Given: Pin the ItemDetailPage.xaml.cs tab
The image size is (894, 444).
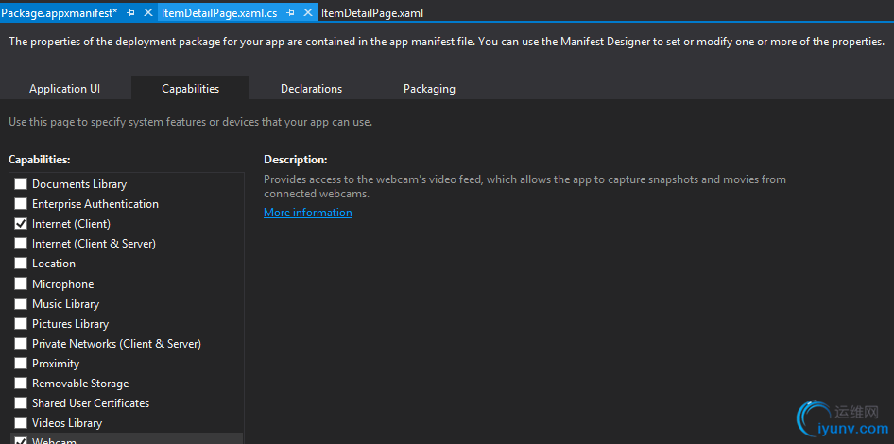Looking at the screenshot, I should pos(291,12).
